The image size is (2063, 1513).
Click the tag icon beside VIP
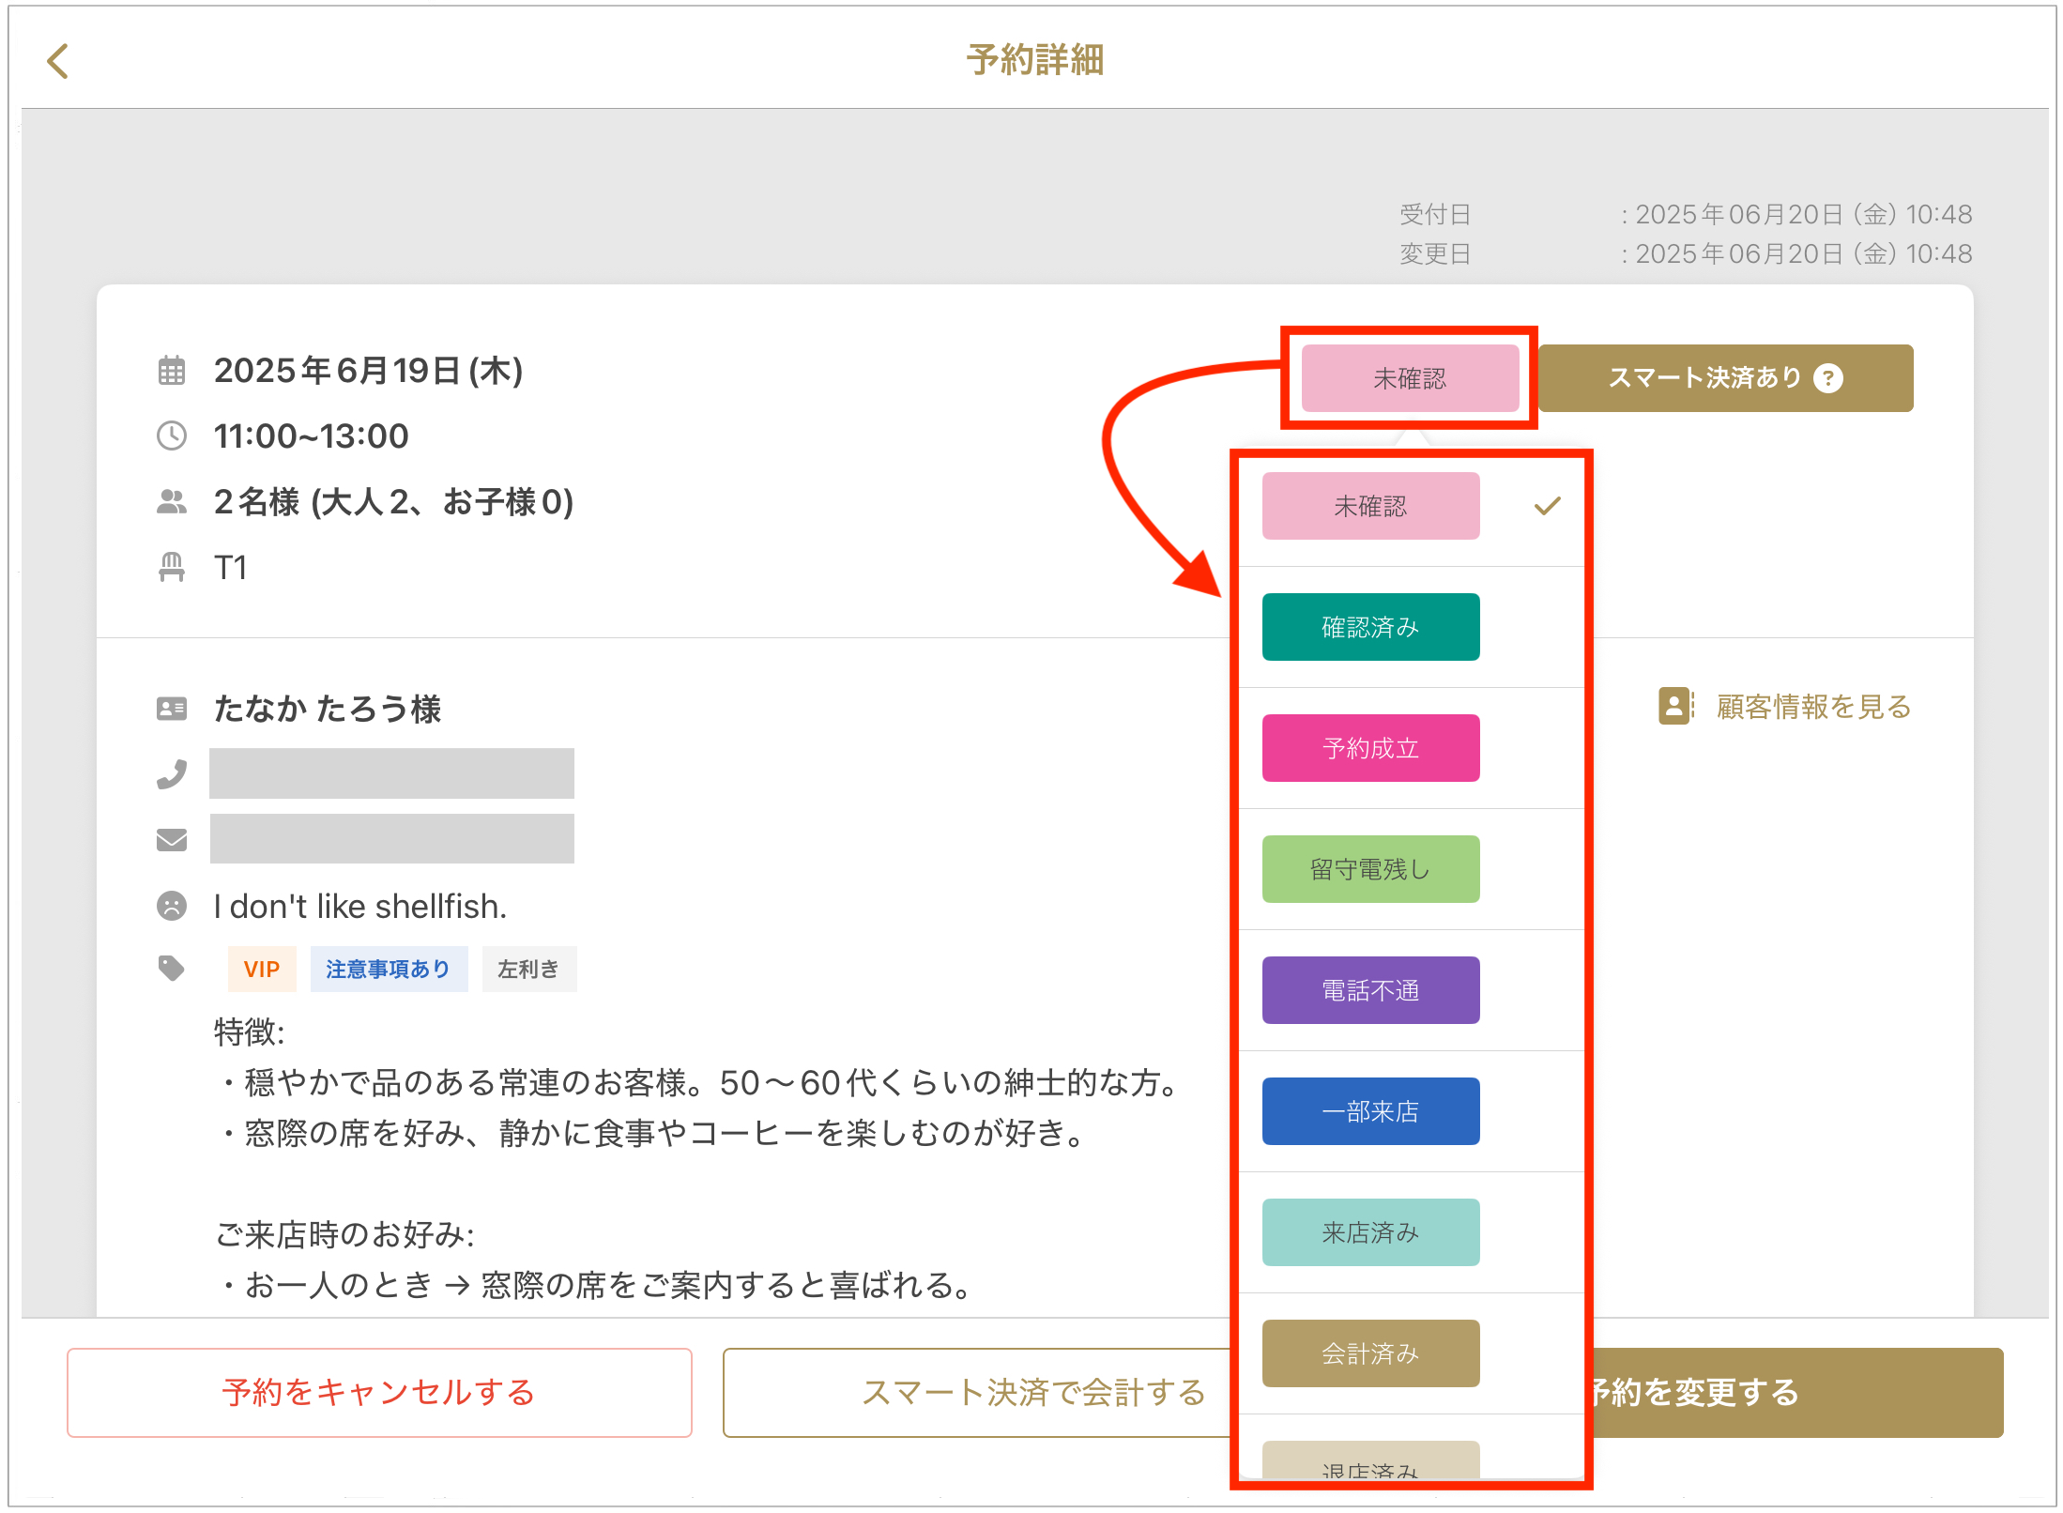(x=172, y=968)
